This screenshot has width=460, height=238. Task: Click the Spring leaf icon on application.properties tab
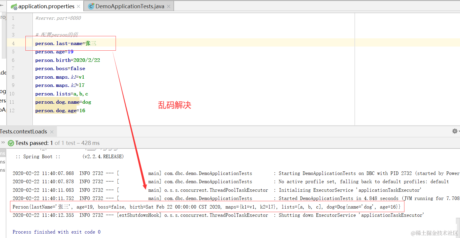pyautogui.click(x=14, y=6)
